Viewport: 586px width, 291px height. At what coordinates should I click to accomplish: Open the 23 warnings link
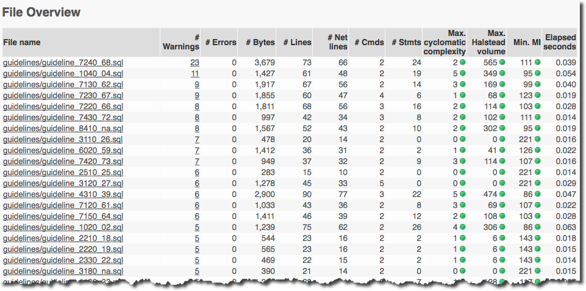(195, 62)
